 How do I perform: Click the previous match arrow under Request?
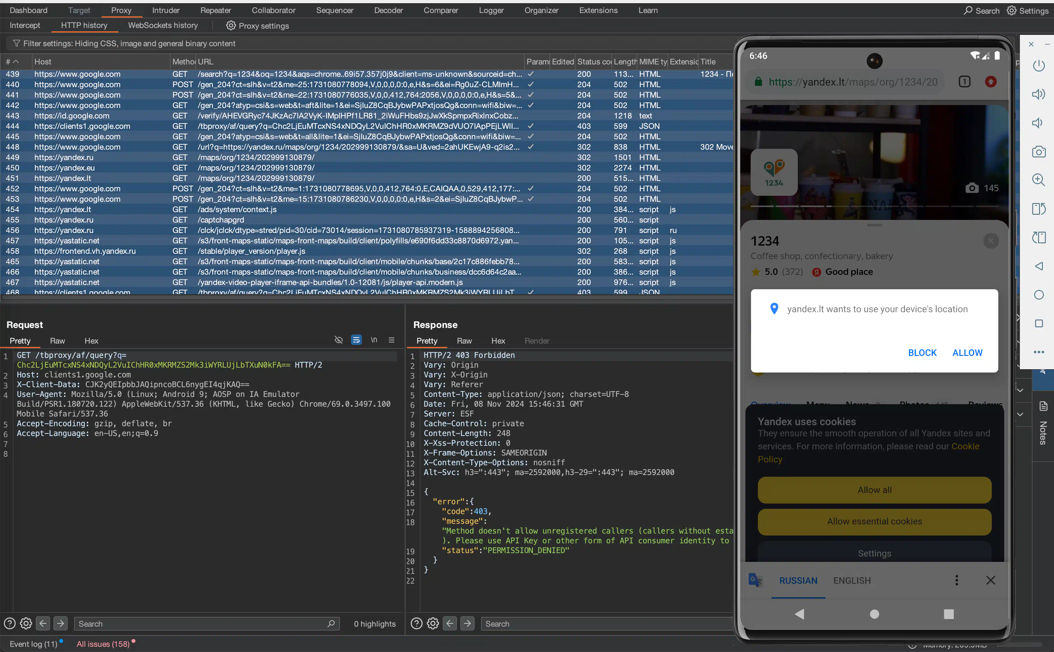[x=43, y=623]
